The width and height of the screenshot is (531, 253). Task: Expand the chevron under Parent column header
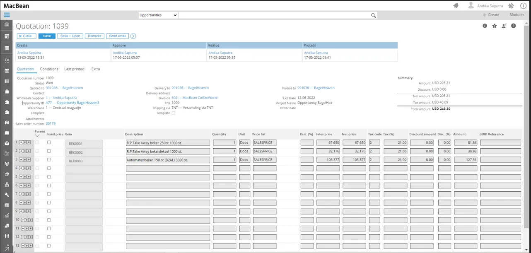(37, 136)
